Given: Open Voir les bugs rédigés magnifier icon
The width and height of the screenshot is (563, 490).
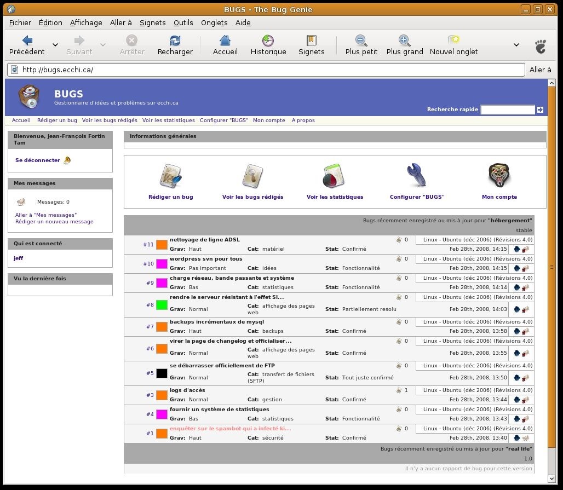Looking at the screenshot, I should pos(252,176).
